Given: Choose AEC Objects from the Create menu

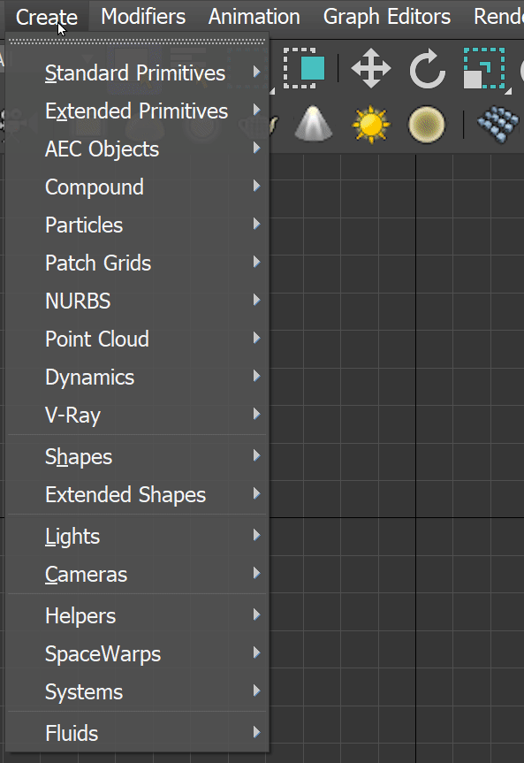Looking at the screenshot, I should click(x=102, y=149).
